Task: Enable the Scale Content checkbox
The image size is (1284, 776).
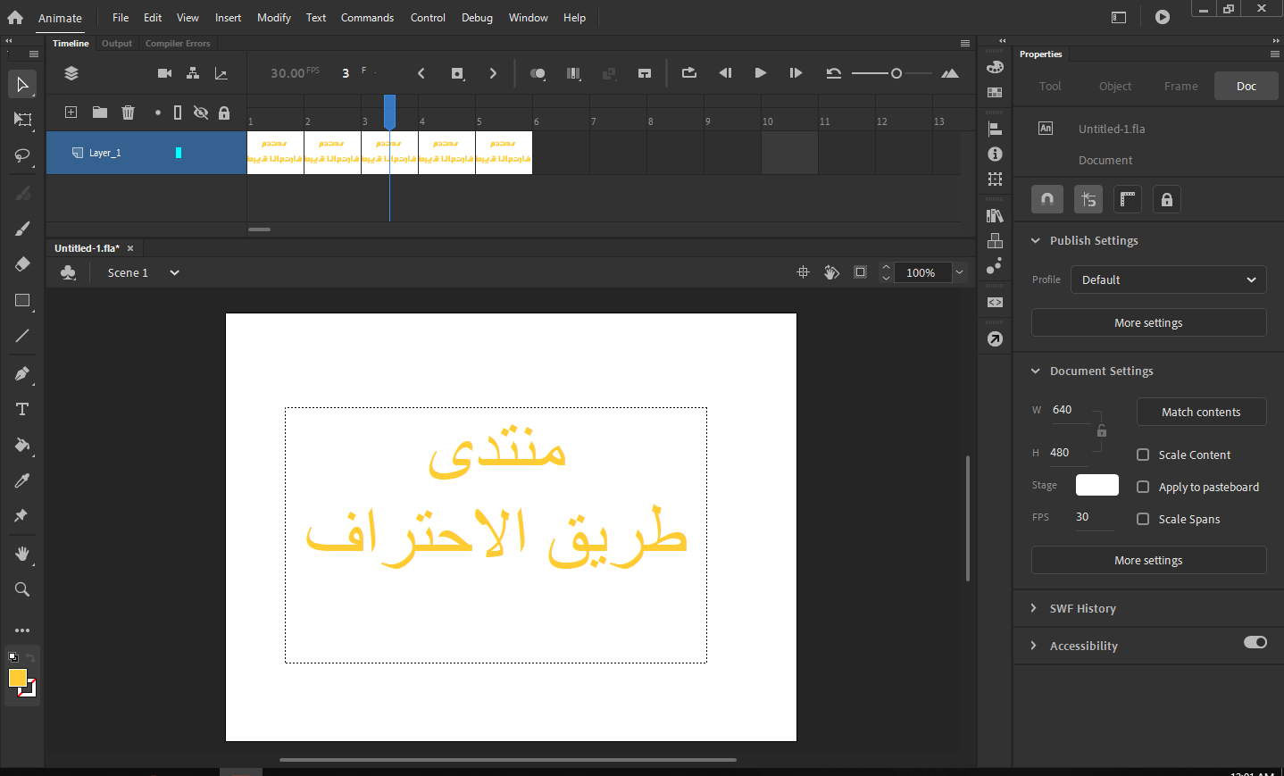Action: coord(1143,455)
